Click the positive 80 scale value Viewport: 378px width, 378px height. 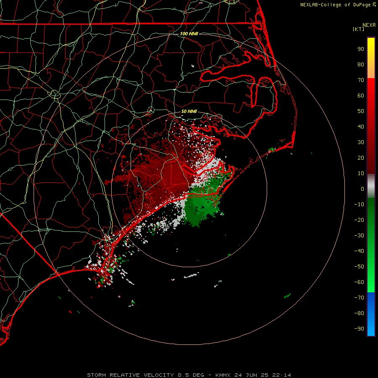361,64
